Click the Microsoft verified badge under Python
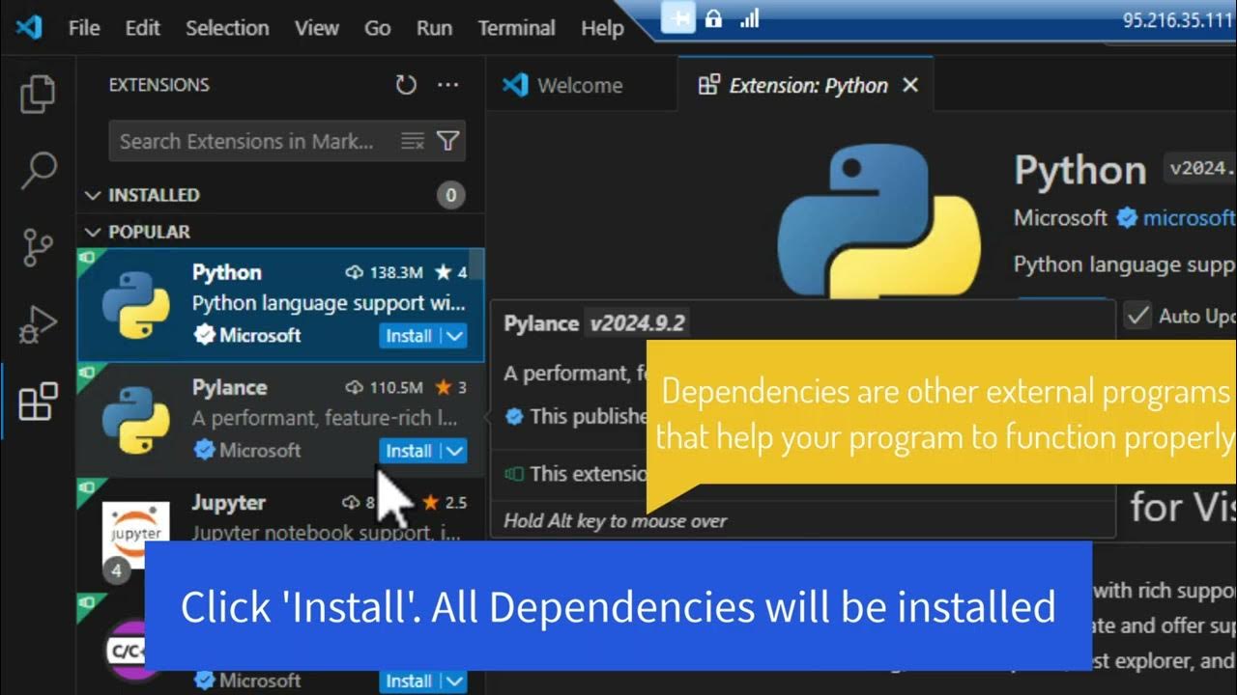This screenshot has width=1237, height=695. (x=204, y=335)
